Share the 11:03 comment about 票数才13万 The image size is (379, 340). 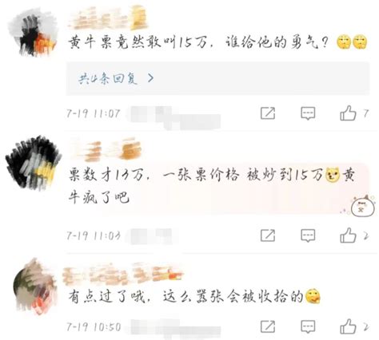click(268, 235)
